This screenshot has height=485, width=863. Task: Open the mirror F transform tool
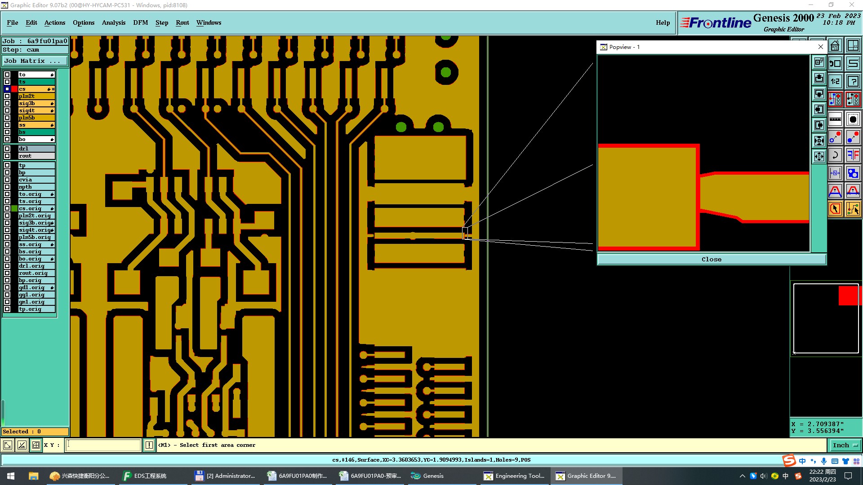tap(853, 155)
